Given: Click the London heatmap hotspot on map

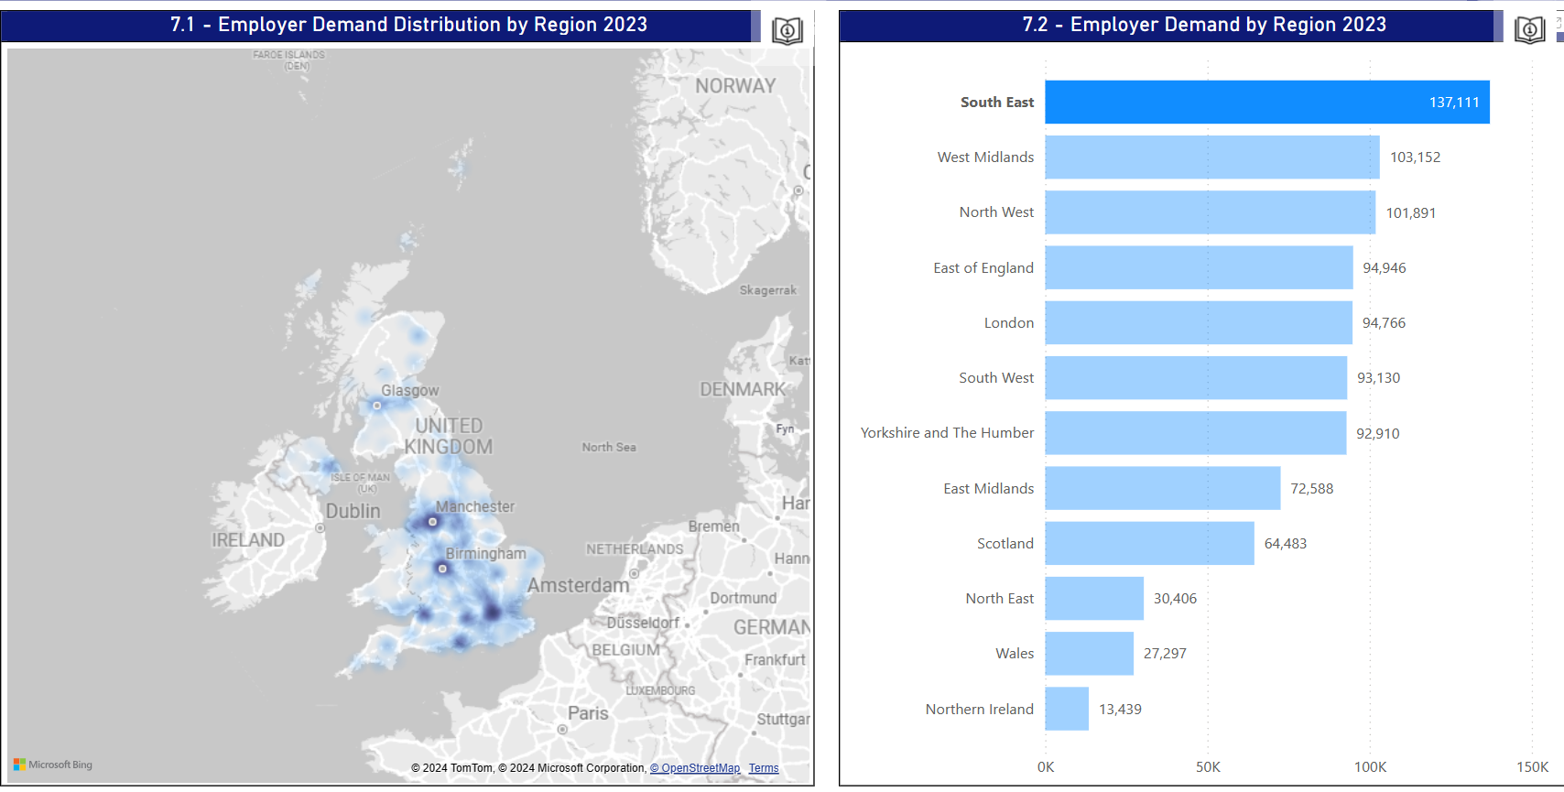Looking at the screenshot, I should click(493, 612).
